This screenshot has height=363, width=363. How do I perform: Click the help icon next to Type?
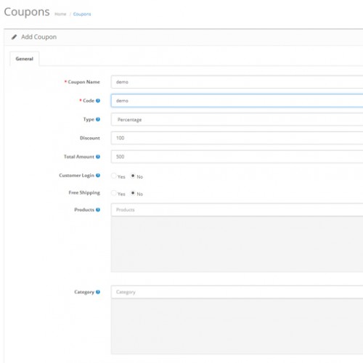[98, 119]
